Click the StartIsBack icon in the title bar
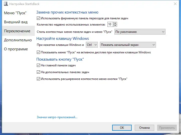 [6, 4]
